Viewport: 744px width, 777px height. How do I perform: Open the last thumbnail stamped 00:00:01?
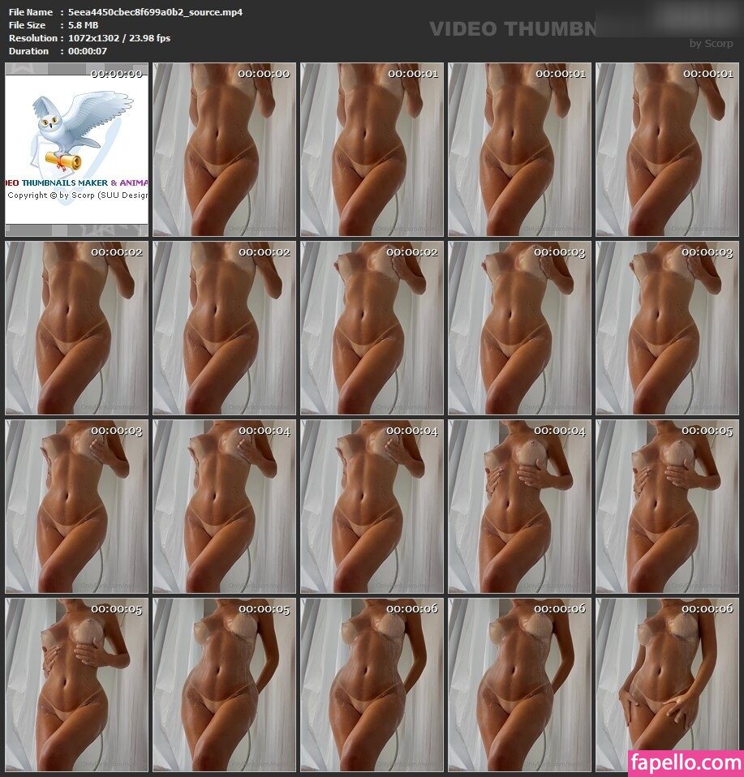click(667, 150)
